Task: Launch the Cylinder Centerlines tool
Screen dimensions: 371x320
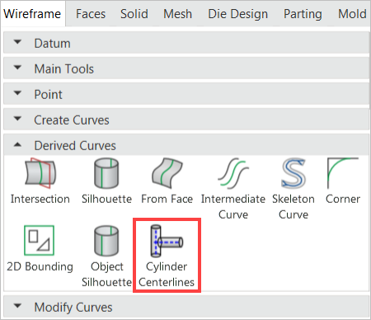Action: click(x=167, y=256)
